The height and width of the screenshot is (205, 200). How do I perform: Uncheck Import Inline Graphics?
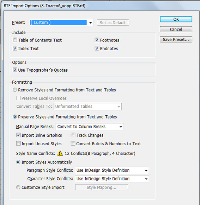coord(18,135)
